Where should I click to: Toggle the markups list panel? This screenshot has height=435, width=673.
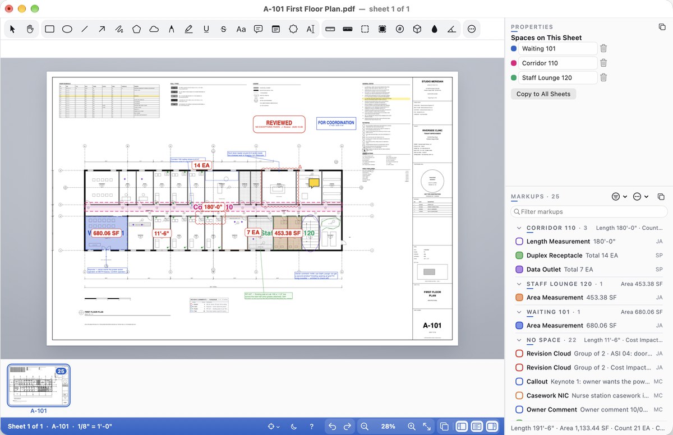point(477,427)
